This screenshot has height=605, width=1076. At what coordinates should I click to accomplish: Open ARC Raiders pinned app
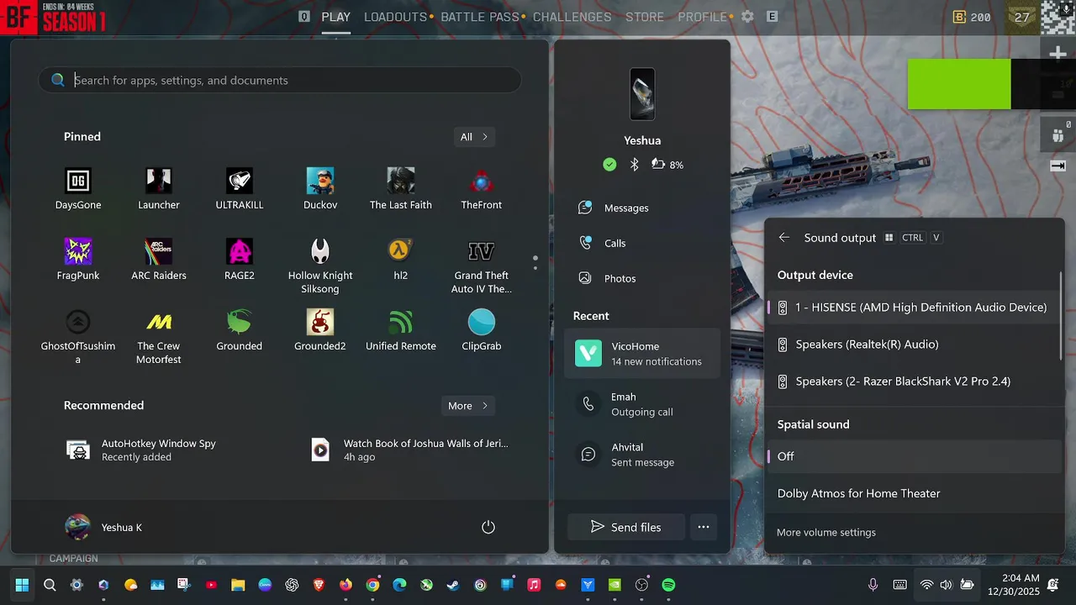pos(159,259)
